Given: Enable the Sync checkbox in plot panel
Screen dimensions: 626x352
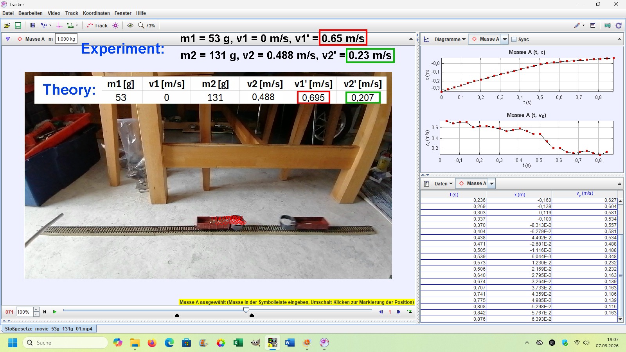Looking at the screenshot, I should [514, 40].
